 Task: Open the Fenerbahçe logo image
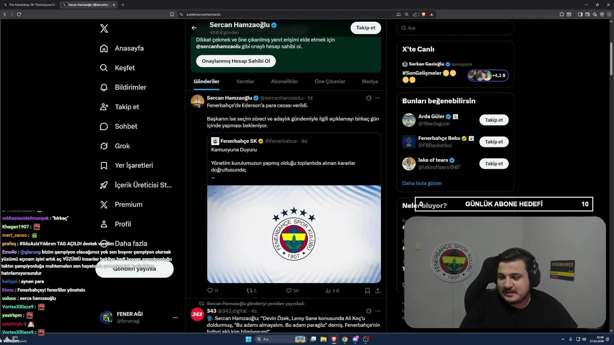point(294,234)
